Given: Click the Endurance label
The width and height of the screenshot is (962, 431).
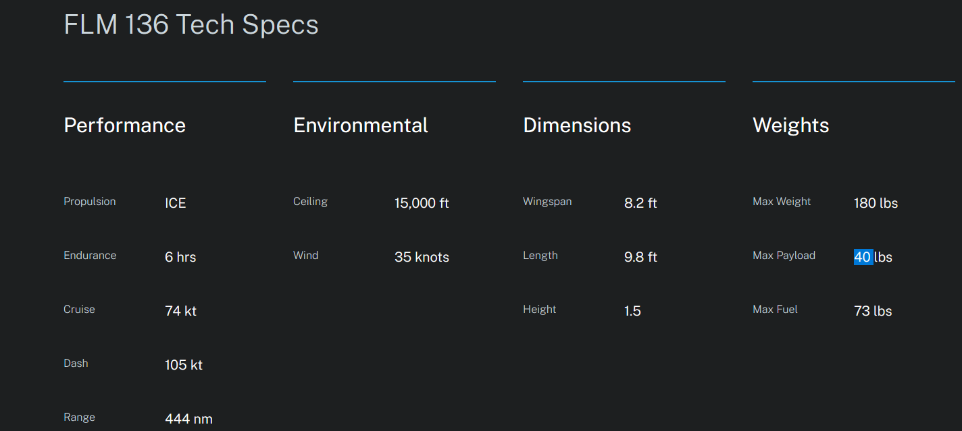Looking at the screenshot, I should point(90,256).
